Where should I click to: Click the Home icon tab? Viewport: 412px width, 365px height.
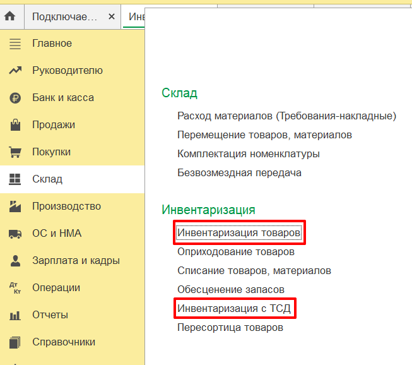[10, 16]
